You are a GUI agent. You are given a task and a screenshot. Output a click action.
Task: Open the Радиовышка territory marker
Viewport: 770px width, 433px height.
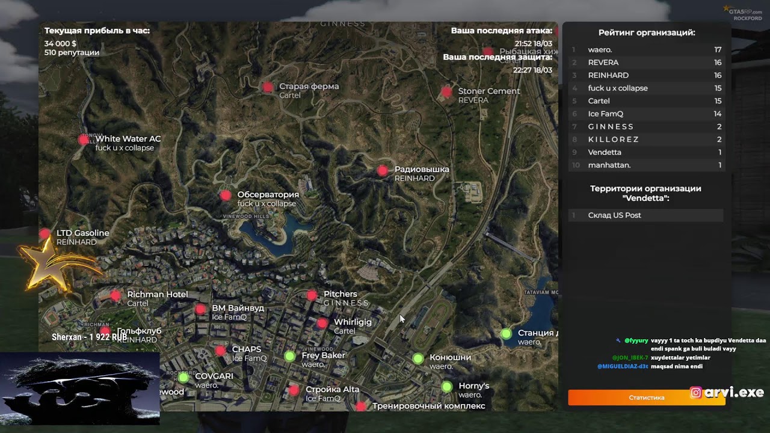pyautogui.click(x=382, y=171)
